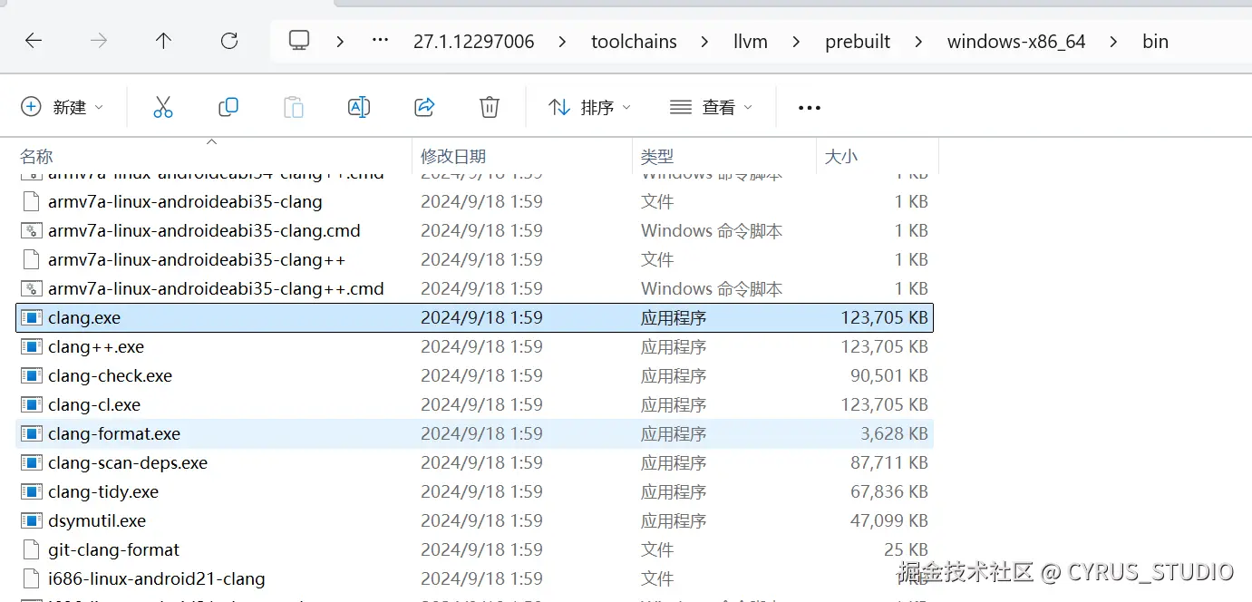This screenshot has width=1252, height=602.
Task: Sort files by 大小 column
Action: pyautogui.click(x=841, y=156)
